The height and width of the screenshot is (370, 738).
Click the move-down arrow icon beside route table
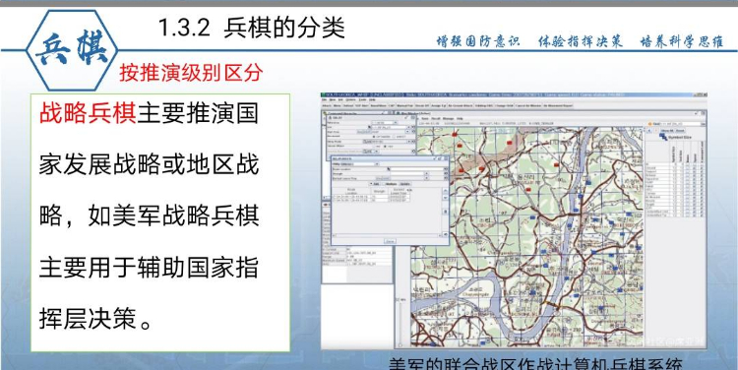445,198
